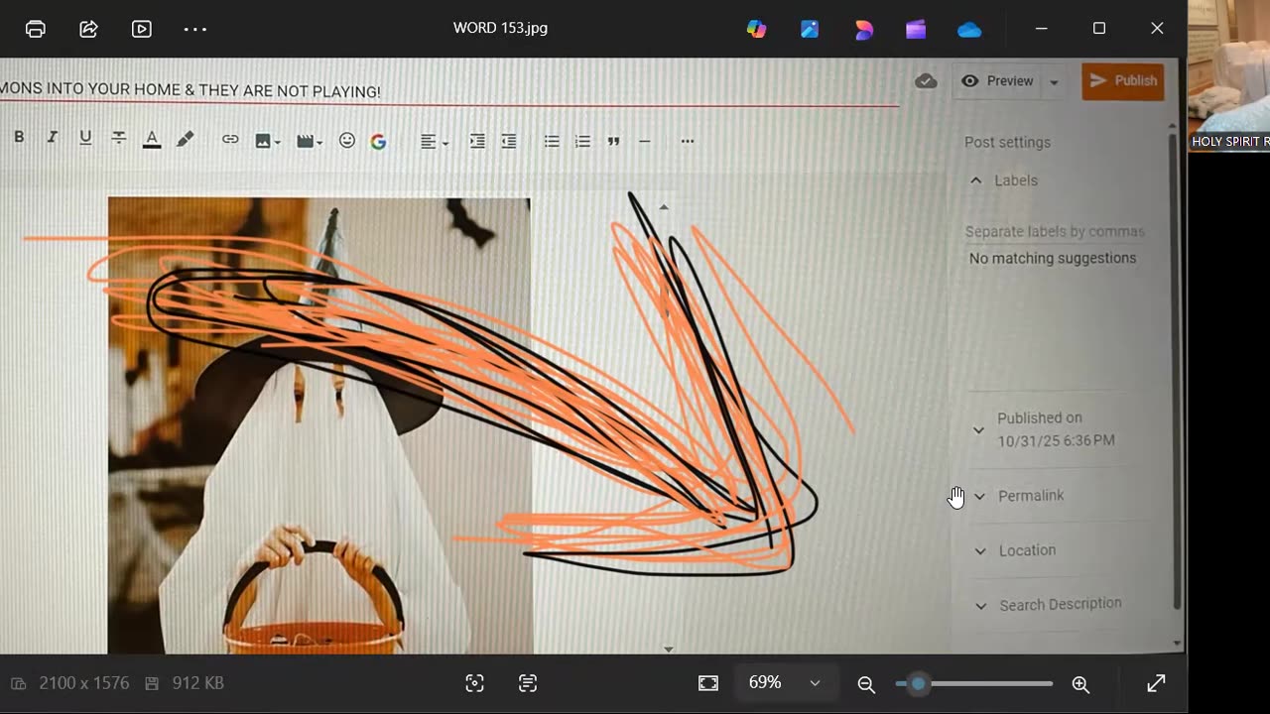Click the decrease indent icon
Screen dimensions: 1270x714
click(x=509, y=141)
